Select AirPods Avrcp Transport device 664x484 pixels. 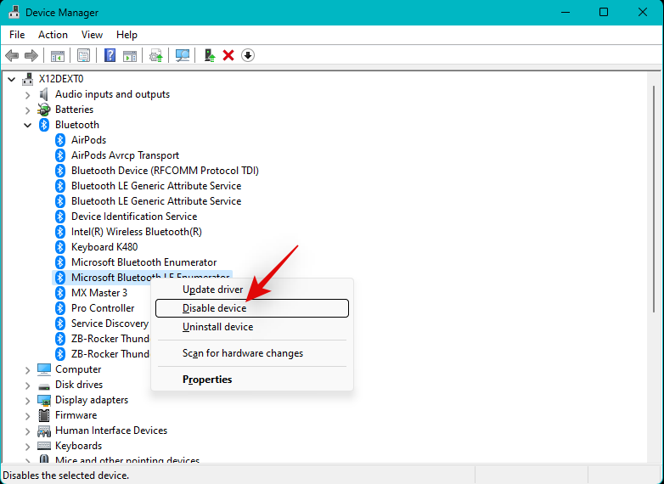125,155
